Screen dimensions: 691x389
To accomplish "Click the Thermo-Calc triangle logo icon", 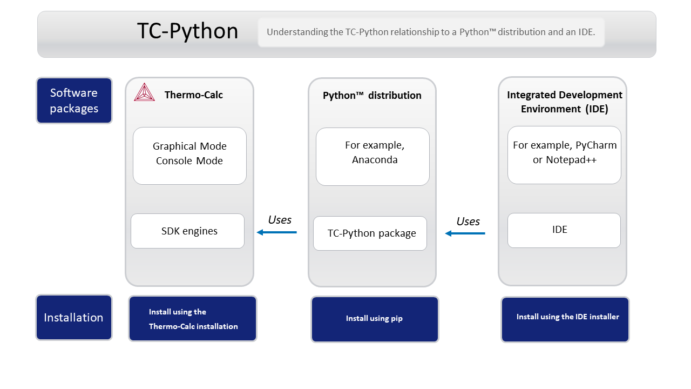I will (x=144, y=92).
